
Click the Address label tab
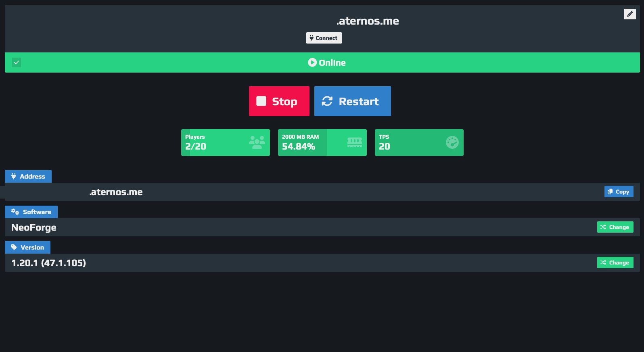[28, 176]
